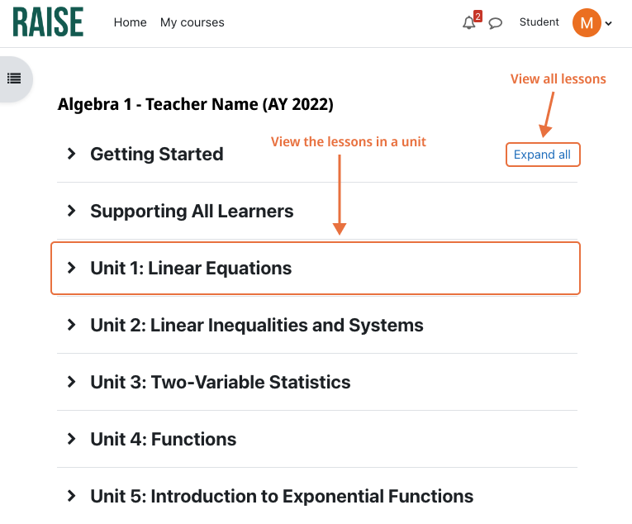This screenshot has height=524, width=632.
Task: Expand Supporting All Learners chevron
Action: tap(72, 211)
